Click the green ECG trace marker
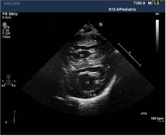Screen dimensions: 166x136 point(15,117)
